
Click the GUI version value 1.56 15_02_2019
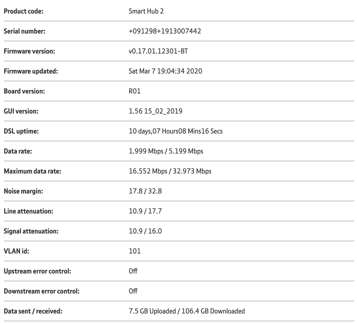click(x=155, y=111)
